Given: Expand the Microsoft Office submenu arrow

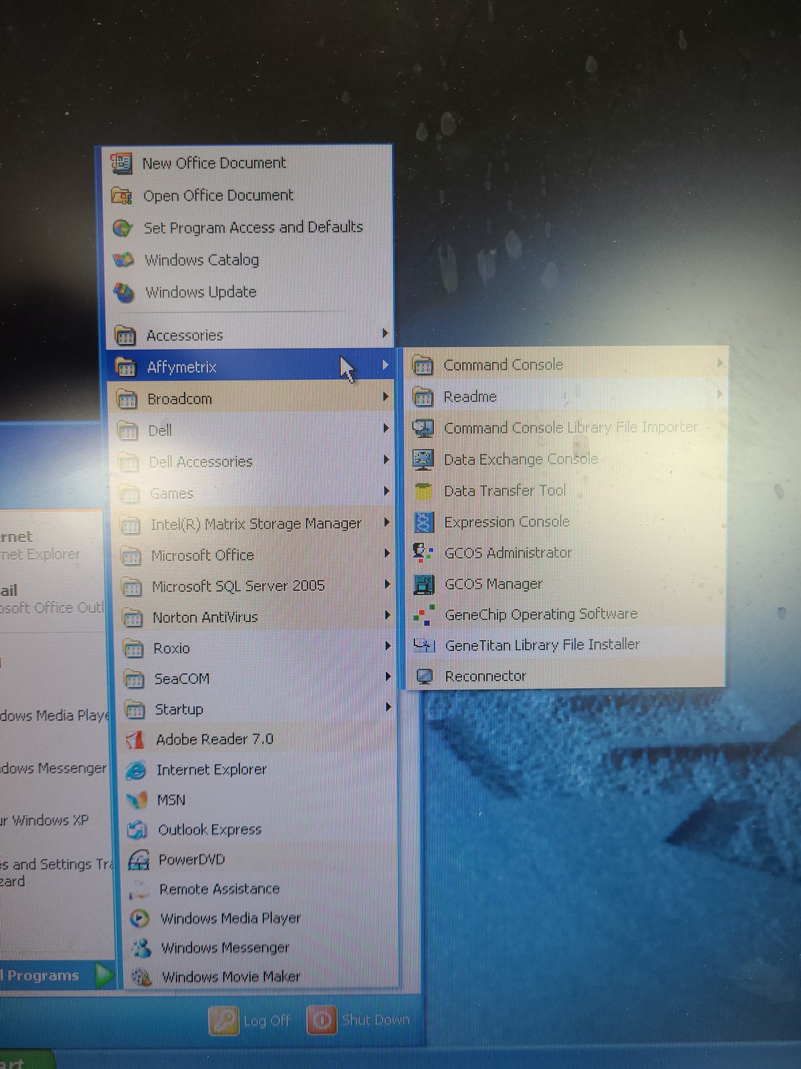Looking at the screenshot, I should pyautogui.click(x=388, y=554).
